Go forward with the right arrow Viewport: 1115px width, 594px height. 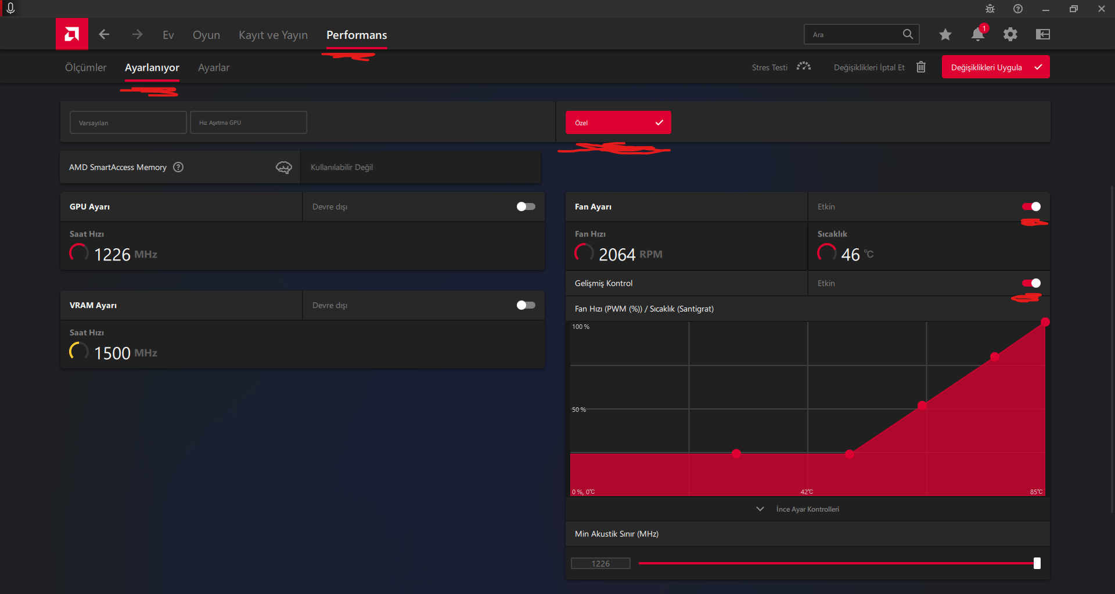click(x=137, y=34)
